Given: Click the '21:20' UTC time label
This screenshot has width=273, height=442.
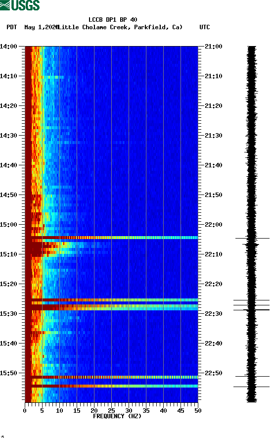Looking at the screenshot, I should (x=214, y=106).
